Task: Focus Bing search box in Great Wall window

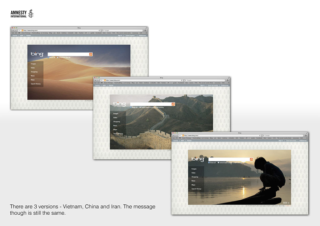Action: click(x=151, y=104)
